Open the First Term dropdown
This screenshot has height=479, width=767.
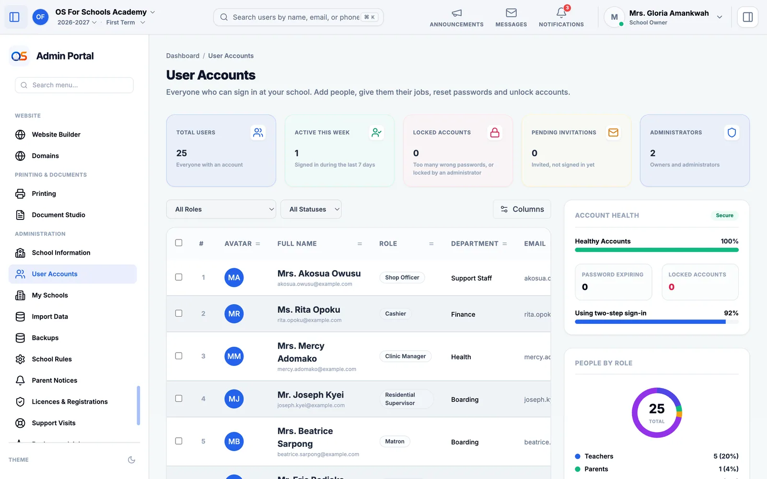coord(126,23)
